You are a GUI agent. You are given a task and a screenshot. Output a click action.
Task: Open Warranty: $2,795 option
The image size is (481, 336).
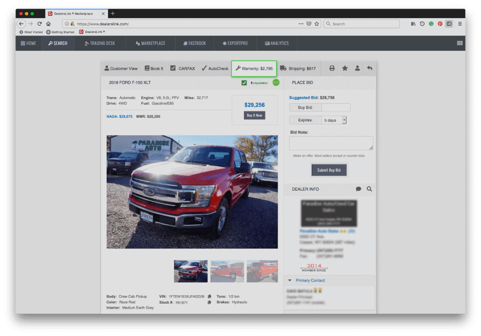pos(254,68)
